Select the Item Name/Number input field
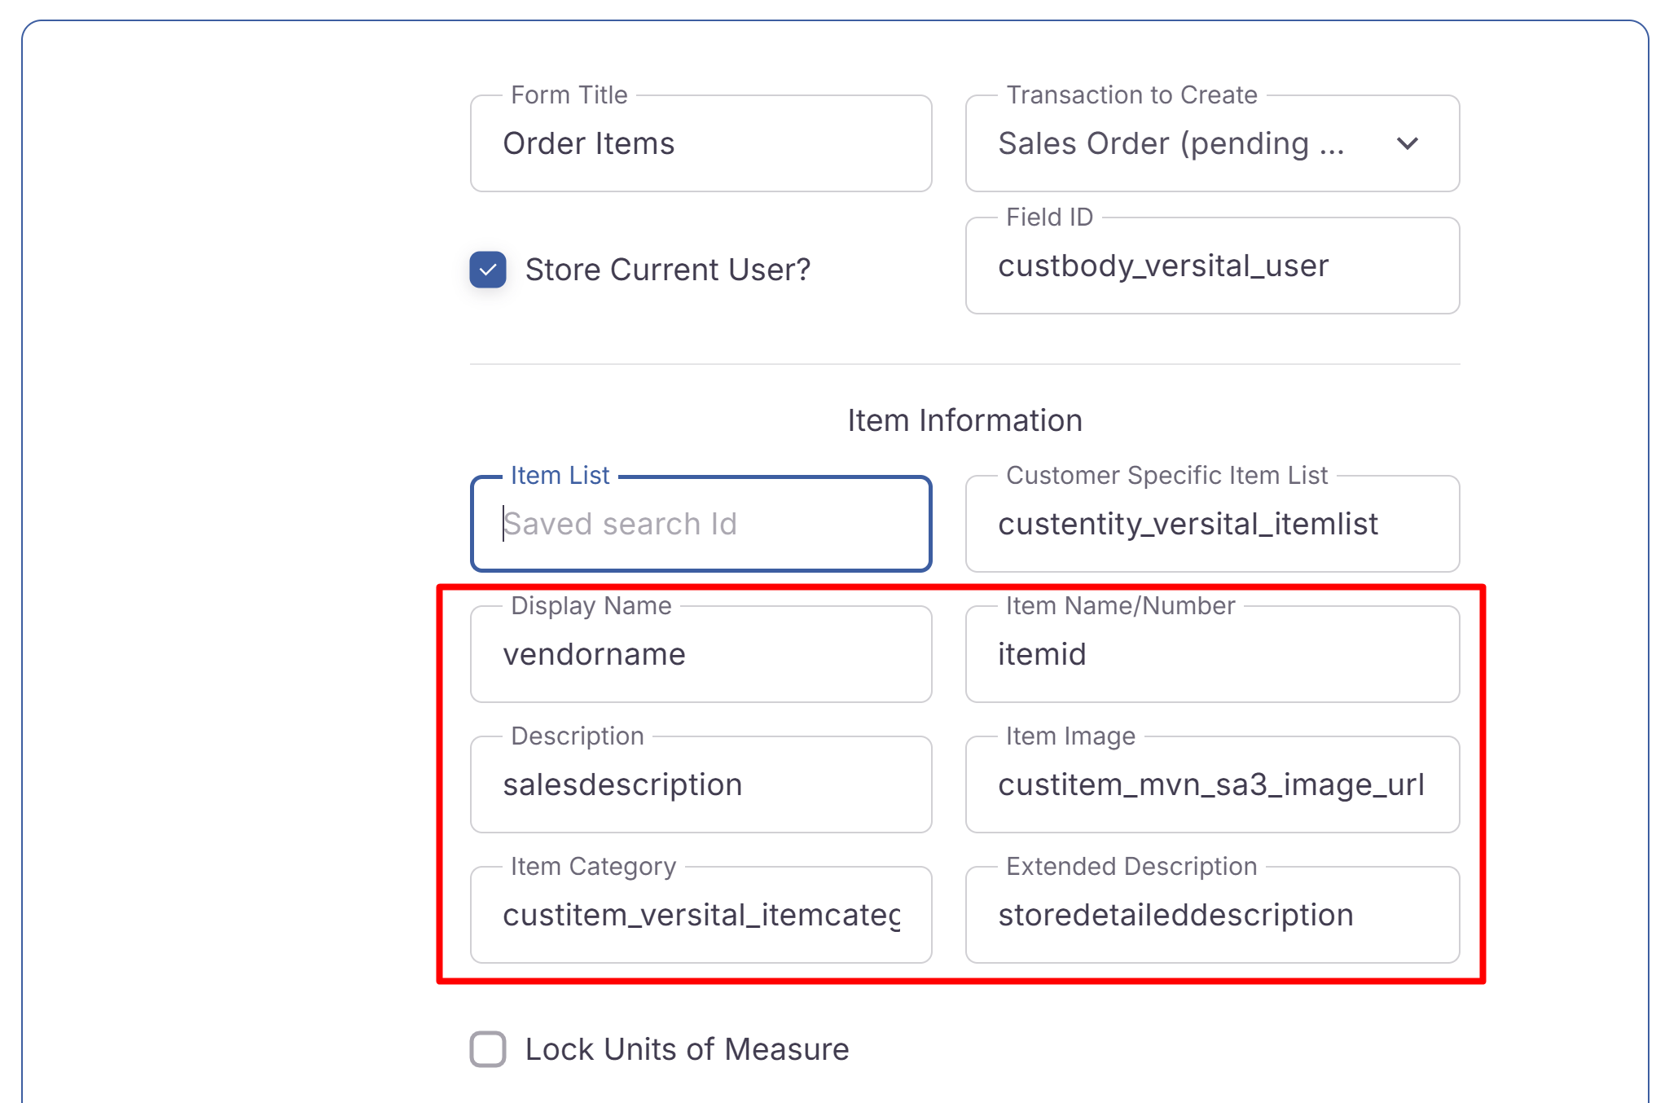Image resolution: width=1678 pixels, height=1103 pixels. tap(1211, 654)
